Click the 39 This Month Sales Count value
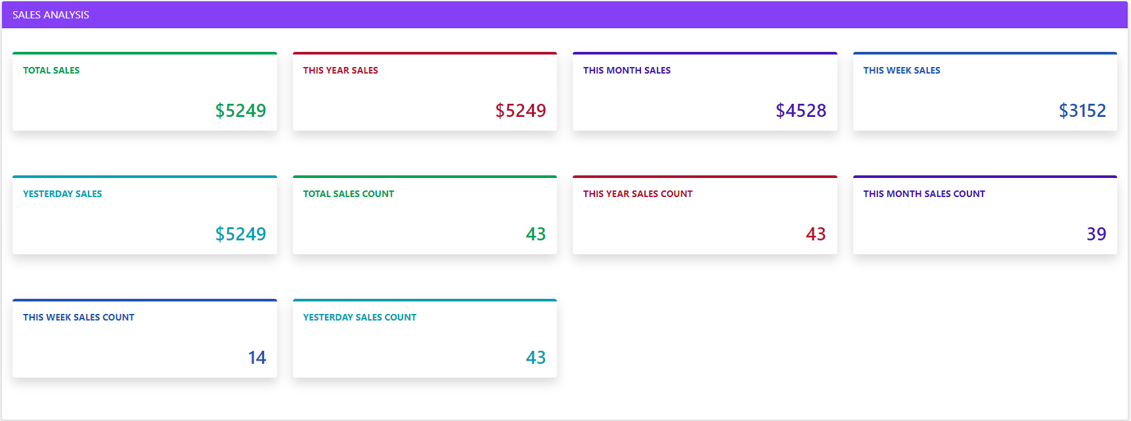Screen dimensions: 1131x421 pyautogui.click(x=1096, y=234)
